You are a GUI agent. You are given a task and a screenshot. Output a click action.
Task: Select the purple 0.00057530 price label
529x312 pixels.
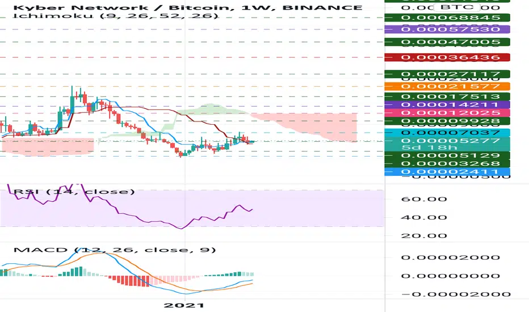(447, 29)
